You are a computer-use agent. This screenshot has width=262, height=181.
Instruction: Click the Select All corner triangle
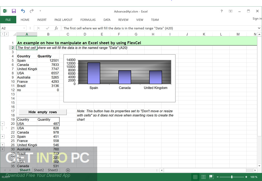click(x=14, y=34)
